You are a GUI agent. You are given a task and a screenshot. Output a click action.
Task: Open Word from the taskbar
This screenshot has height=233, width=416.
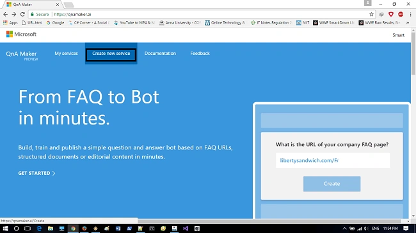point(118,229)
